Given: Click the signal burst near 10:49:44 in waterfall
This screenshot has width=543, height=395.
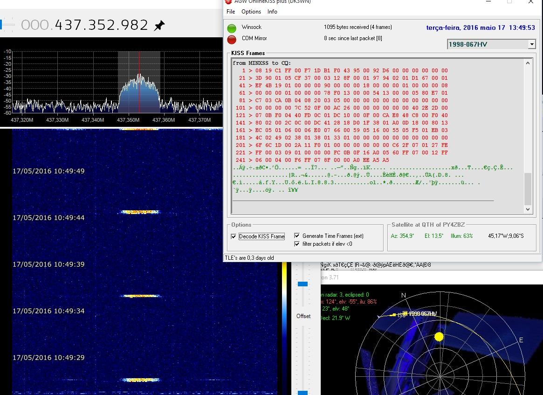Looking at the screenshot, I should point(140,212).
